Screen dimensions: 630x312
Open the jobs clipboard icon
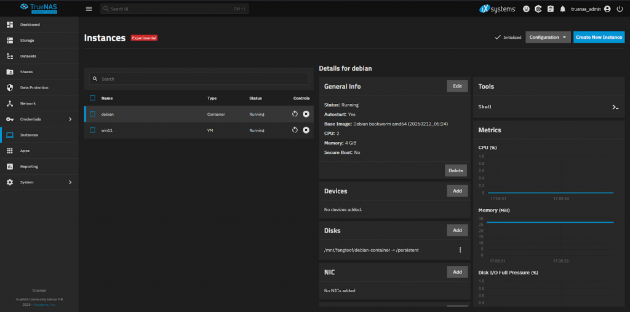pos(550,9)
